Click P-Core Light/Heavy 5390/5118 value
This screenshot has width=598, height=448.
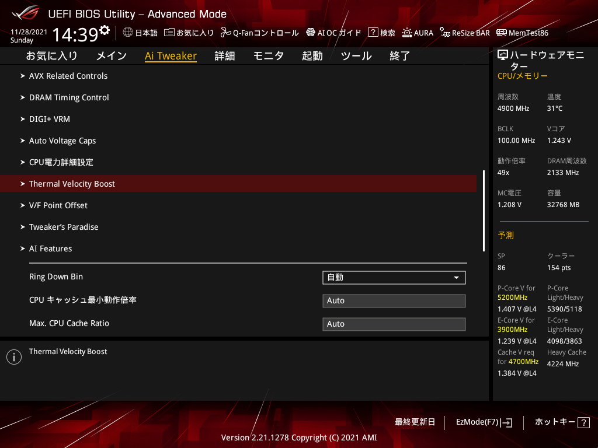click(564, 309)
